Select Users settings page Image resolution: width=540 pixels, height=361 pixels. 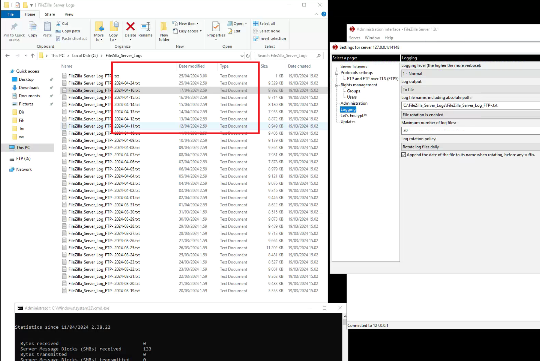tap(352, 97)
